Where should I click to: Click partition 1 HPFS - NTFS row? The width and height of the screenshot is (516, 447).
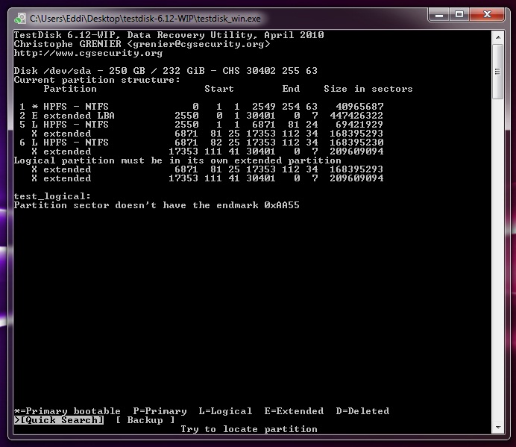199,107
